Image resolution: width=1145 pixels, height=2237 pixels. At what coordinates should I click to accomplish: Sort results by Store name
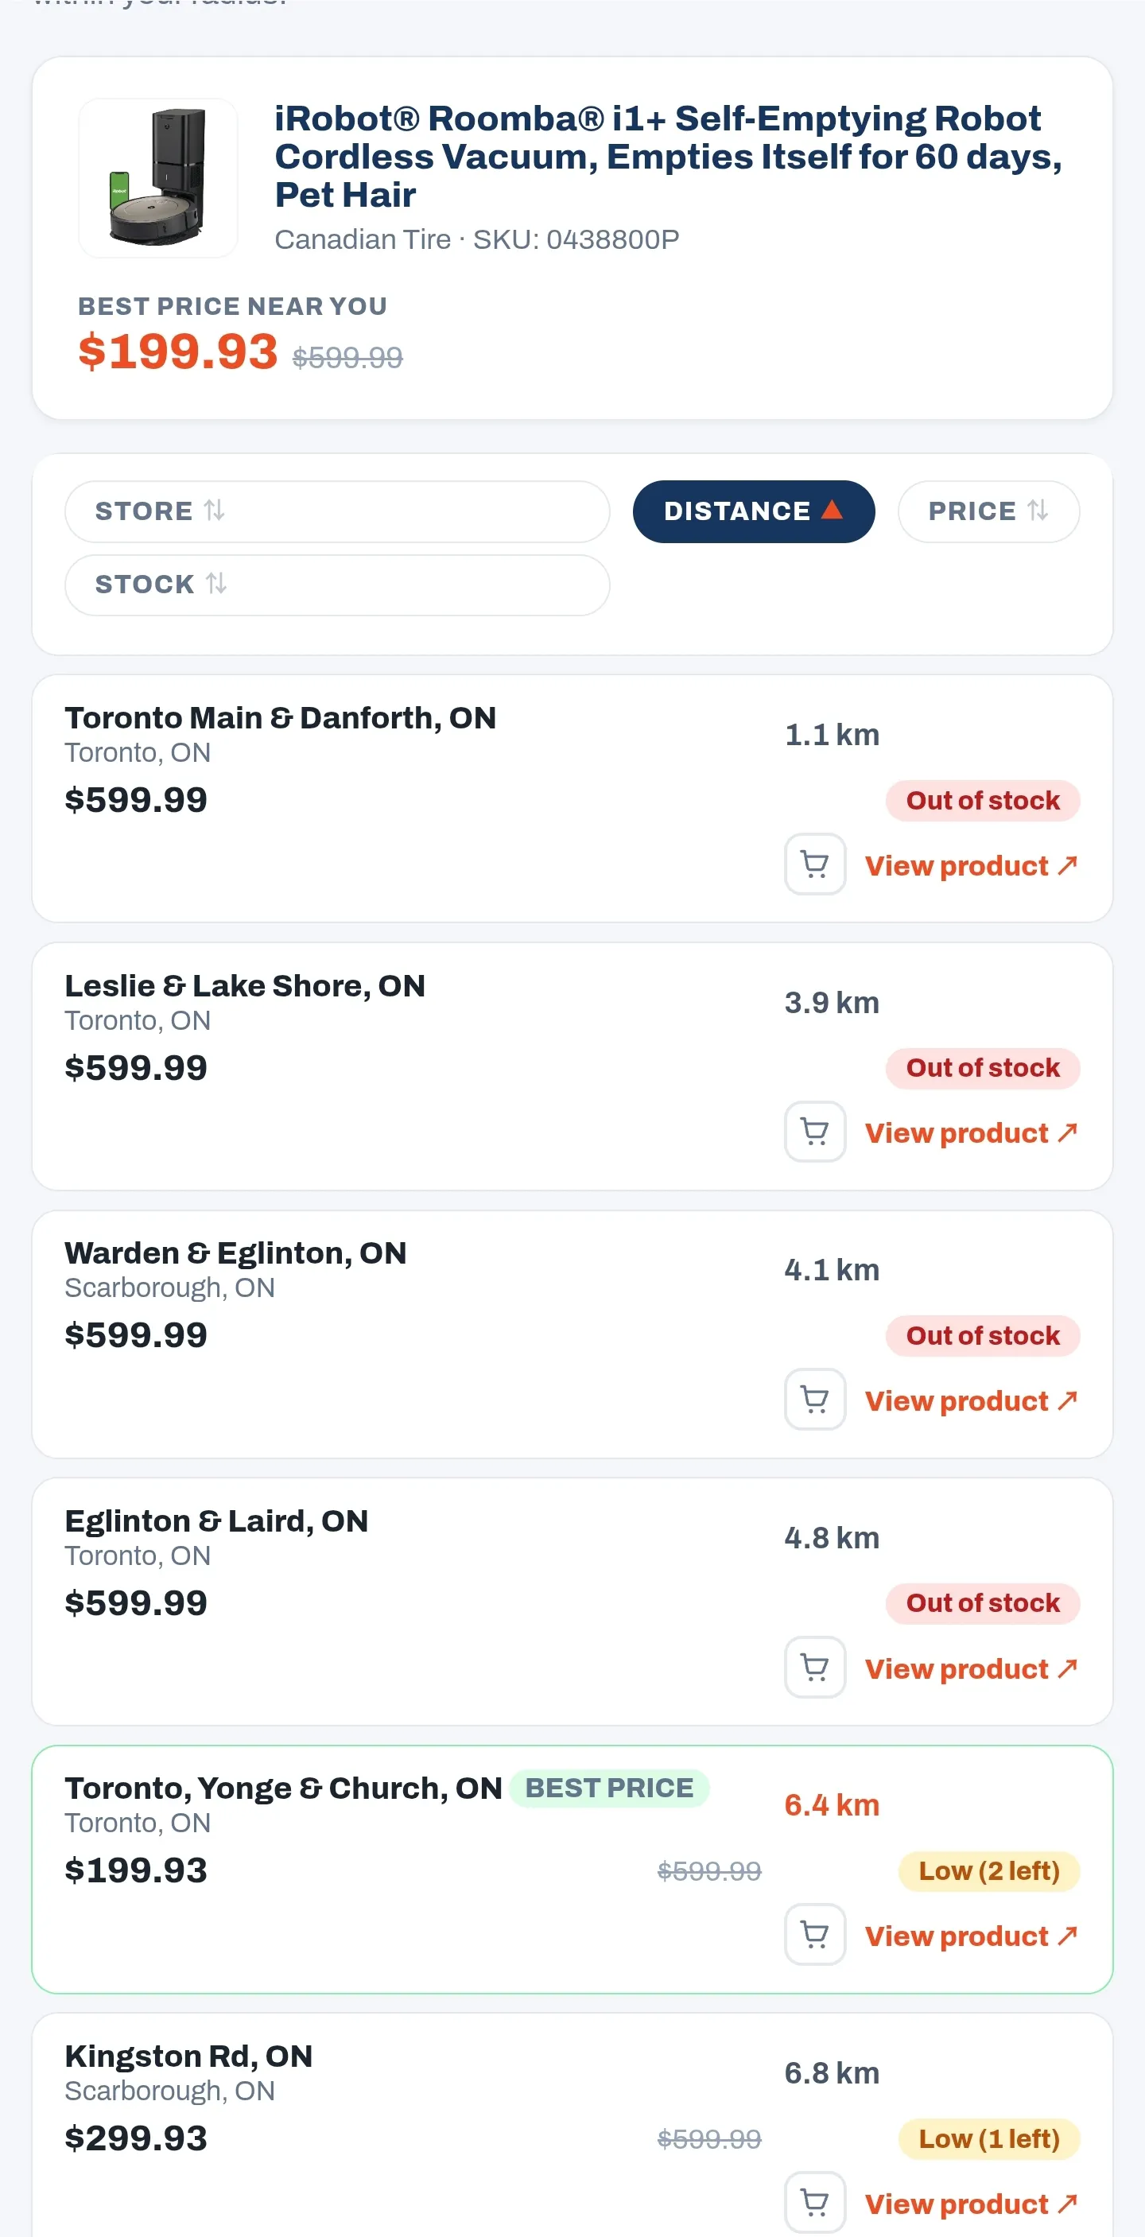click(x=337, y=511)
